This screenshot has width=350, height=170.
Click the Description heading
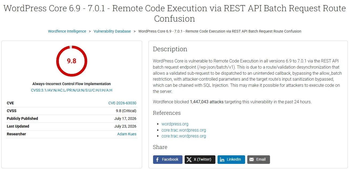[170, 49]
